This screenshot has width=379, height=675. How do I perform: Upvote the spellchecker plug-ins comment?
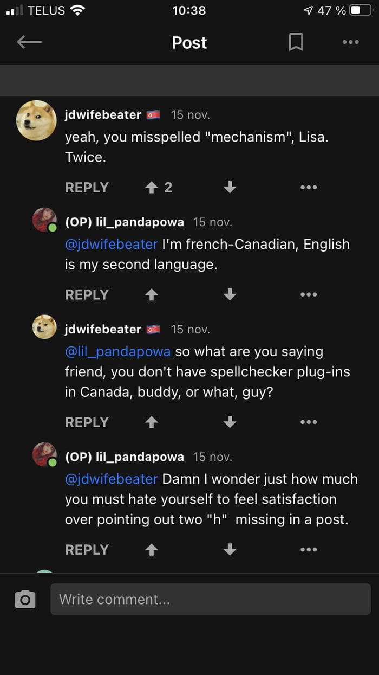click(x=152, y=422)
